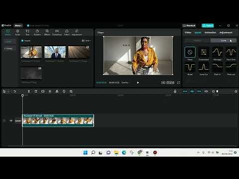The width and height of the screenshot is (239, 179).
Task: Start voiceover recording with microphone icon
Action: (x=175, y=91)
